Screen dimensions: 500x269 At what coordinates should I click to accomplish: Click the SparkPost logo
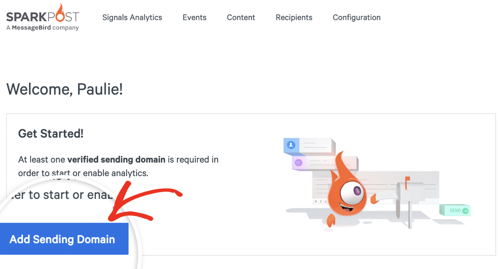[x=43, y=17]
